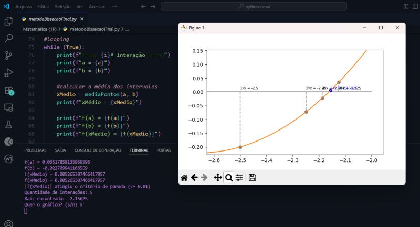420x227 pixels.
Task: Open the Seleção menu
Action: pos(62,7)
